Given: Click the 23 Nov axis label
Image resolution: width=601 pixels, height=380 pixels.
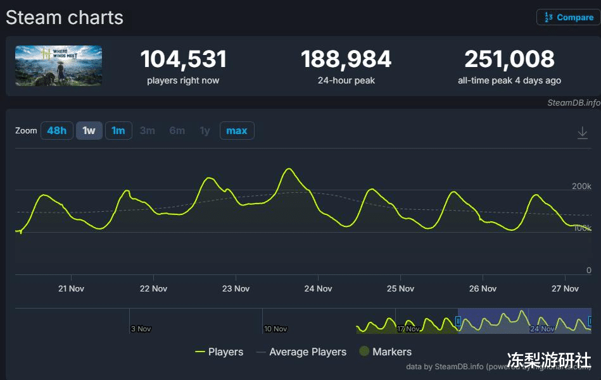Looking at the screenshot, I should 236,288.
